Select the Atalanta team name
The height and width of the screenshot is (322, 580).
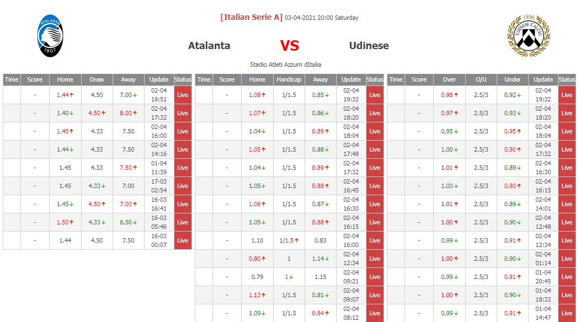click(x=209, y=46)
